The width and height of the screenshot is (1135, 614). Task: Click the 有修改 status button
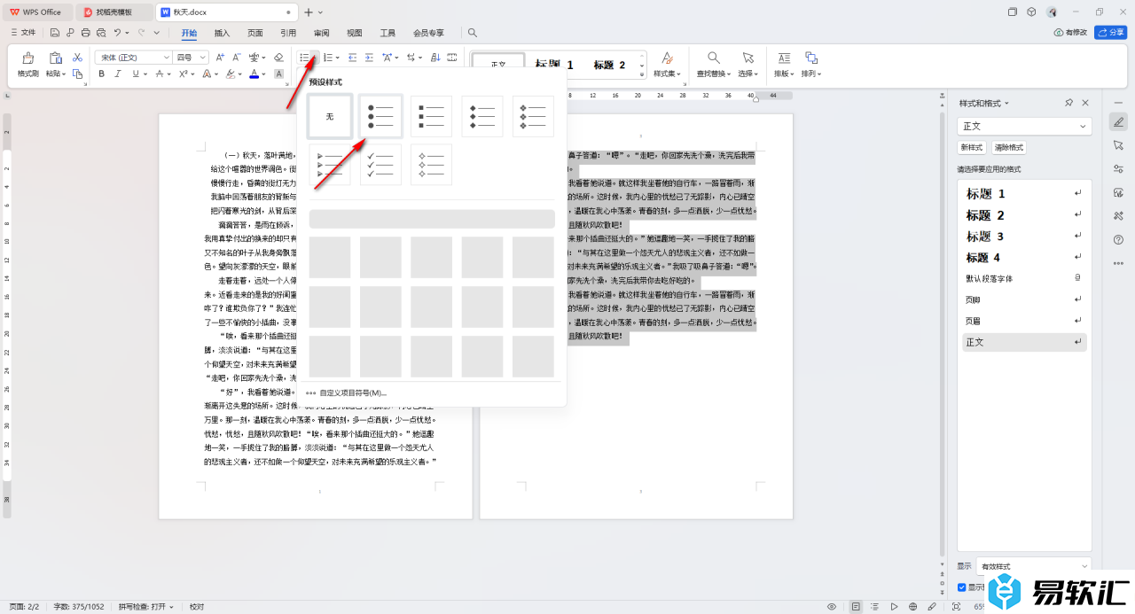[1070, 33]
